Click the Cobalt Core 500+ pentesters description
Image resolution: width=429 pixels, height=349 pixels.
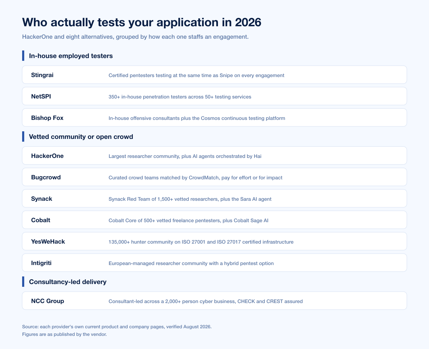[189, 220]
